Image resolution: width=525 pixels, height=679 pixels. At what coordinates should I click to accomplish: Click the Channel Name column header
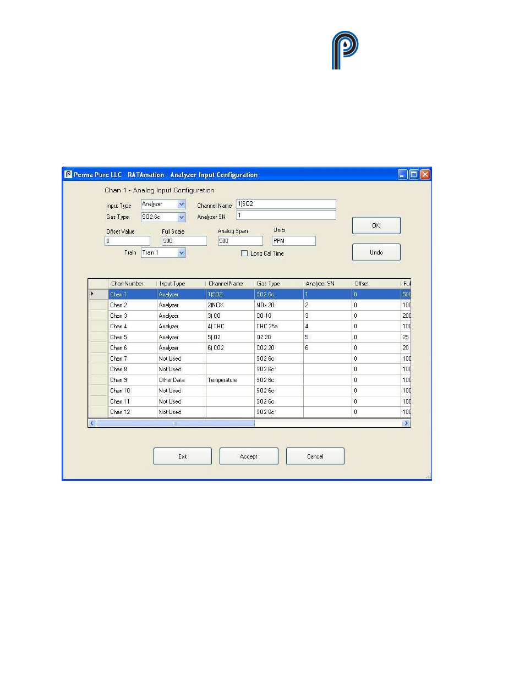(x=230, y=284)
